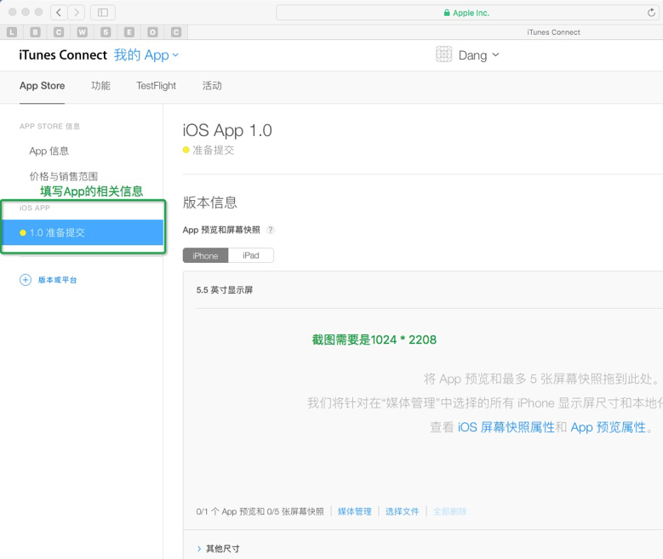Open the B favorites bookmark
Viewport: 663px width, 559px height.
35,31
